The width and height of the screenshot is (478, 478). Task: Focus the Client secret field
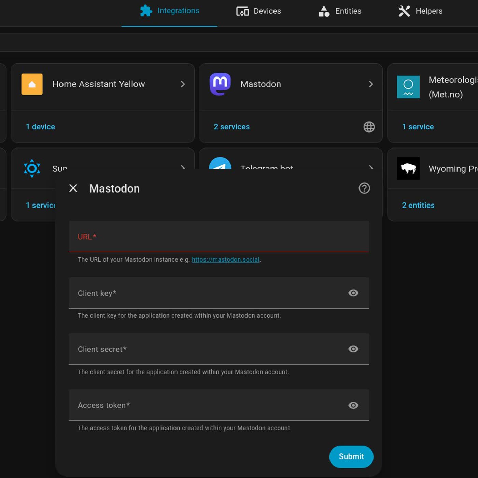pos(219,349)
